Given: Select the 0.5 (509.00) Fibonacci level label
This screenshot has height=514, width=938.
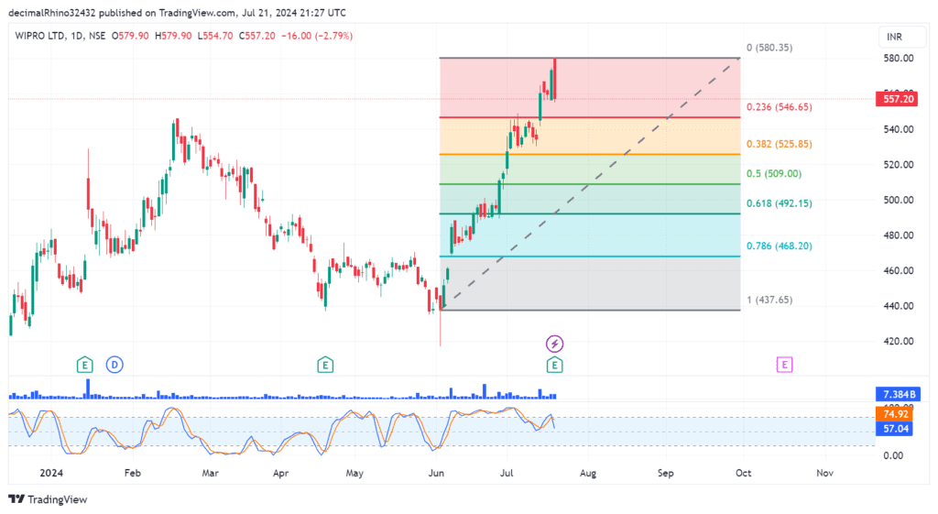Looking at the screenshot, I should [x=775, y=173].
